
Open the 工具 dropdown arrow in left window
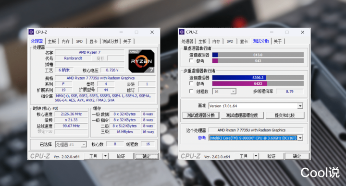[x=105, y=156]
